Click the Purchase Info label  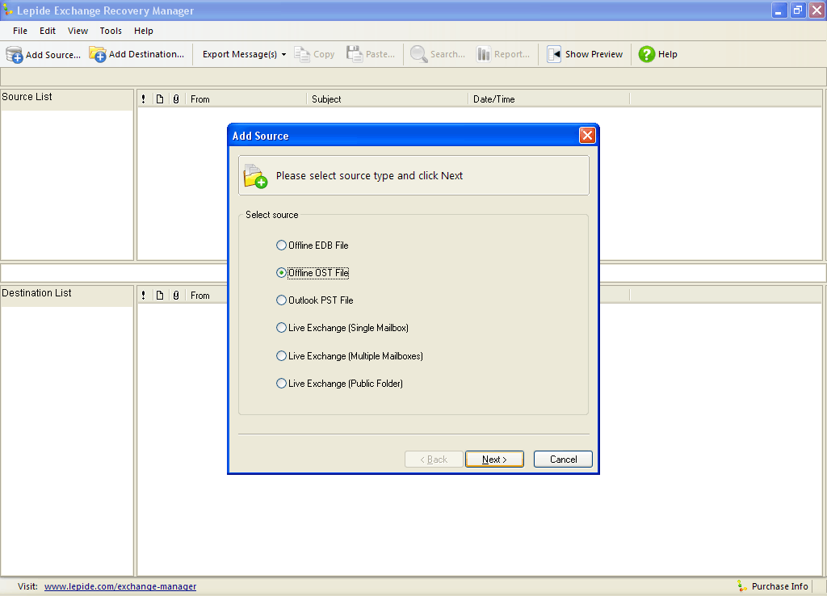[x=779, y=586]
